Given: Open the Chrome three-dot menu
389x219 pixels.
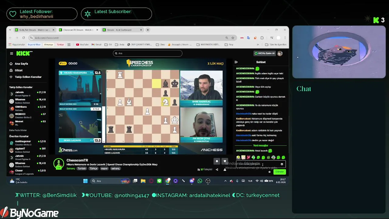Looking at the screenshot, I should tap(285, 38).
